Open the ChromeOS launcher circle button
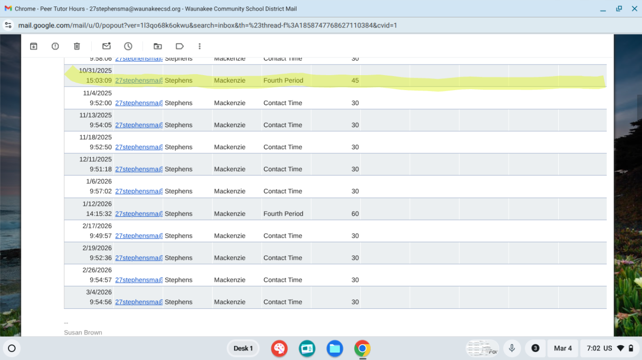Viewport: 642px width, 360px height. coord(12,348)
